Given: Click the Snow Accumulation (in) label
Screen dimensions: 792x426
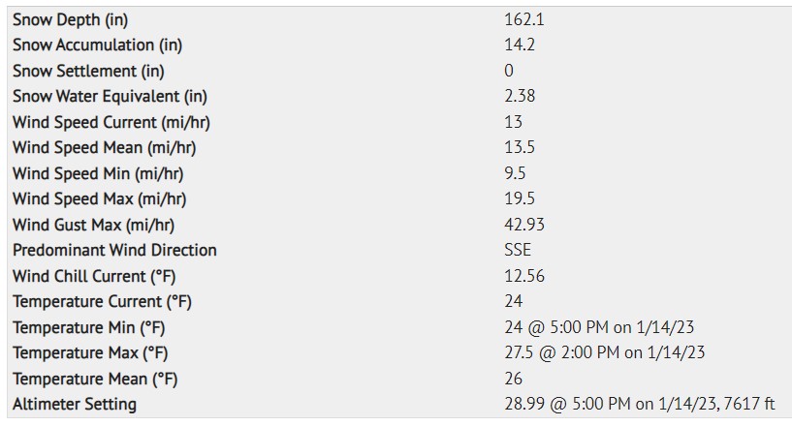Looking at the screenshot, I should click(98, 45).
